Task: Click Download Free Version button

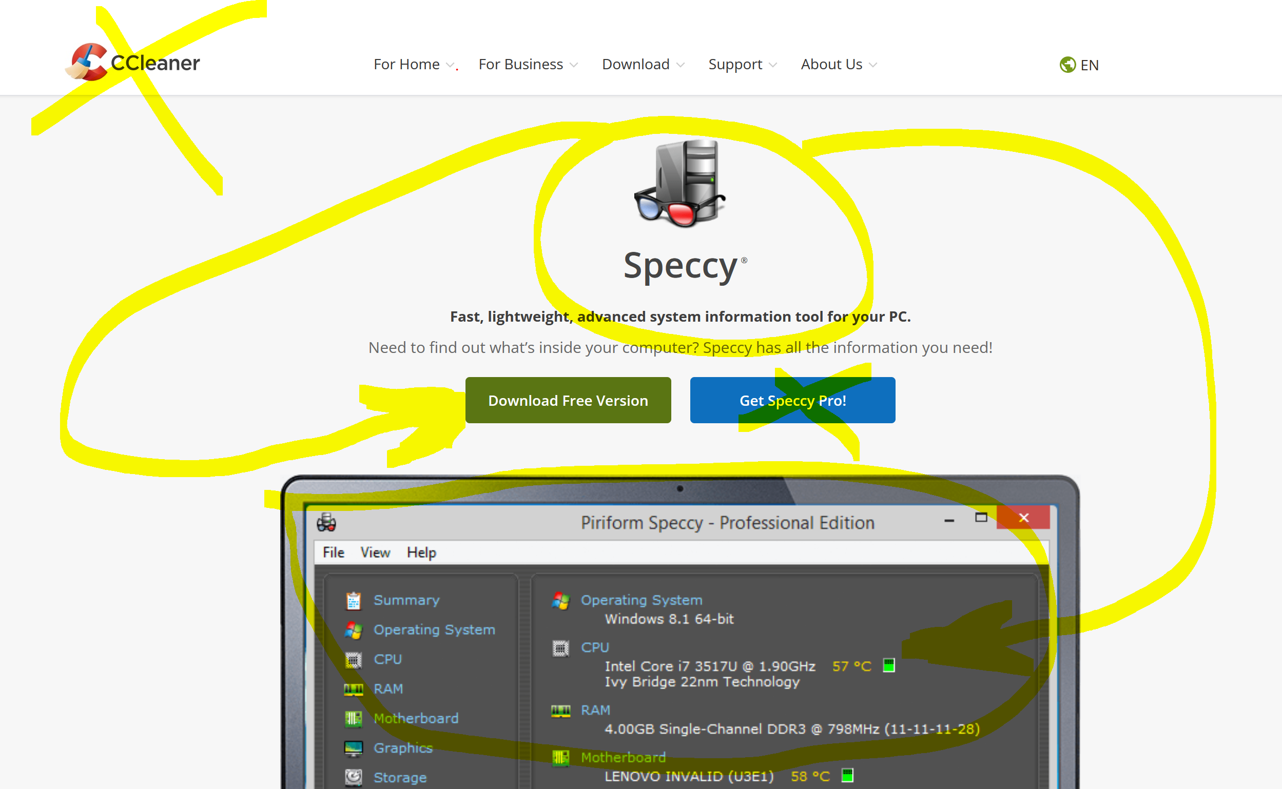Action: coord(568,400)
